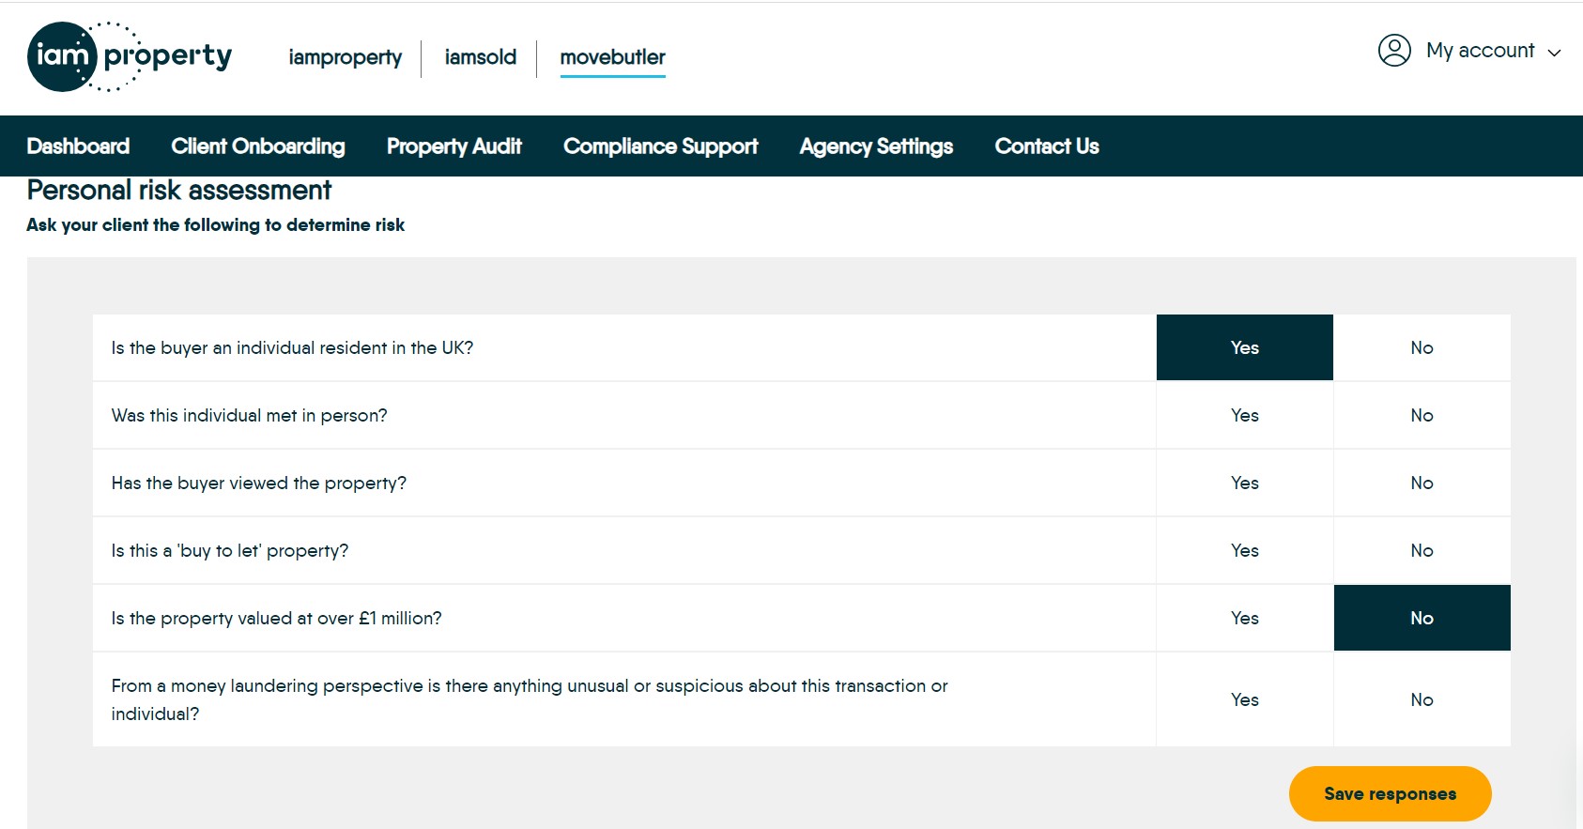Select the movebutler tab
This screenshot has width=1583, height=829.
pyautogui.click(x=612, y=57)
